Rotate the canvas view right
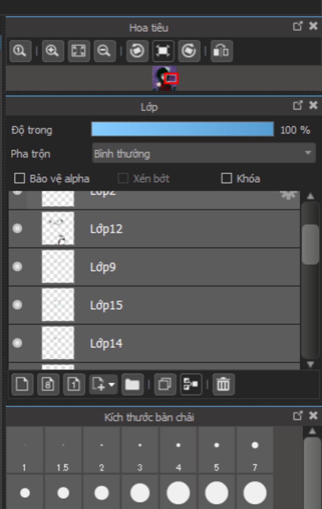 click(189, 51)
